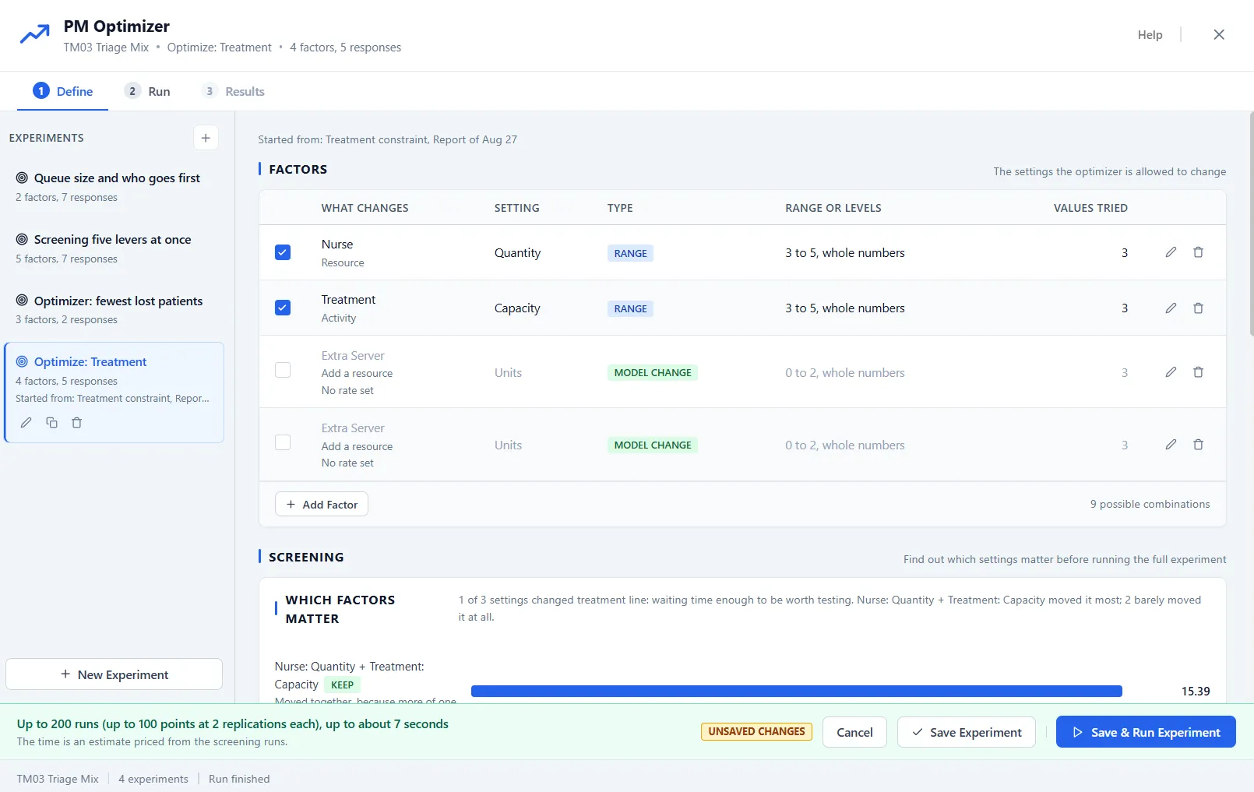
Task: Select the Screening five levers at once experiment
Action: point(114,248)
